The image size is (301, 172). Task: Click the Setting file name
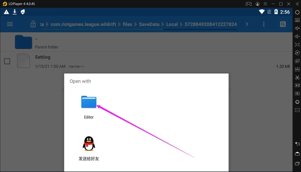tap(43, 57)
